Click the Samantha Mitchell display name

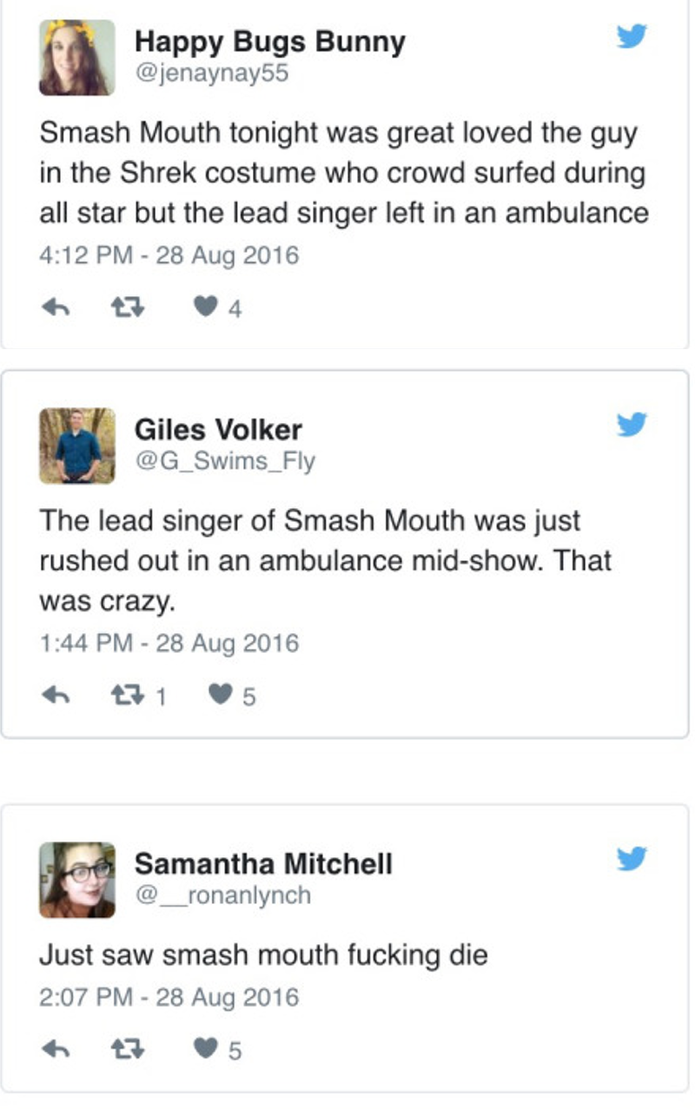point(263,863)
